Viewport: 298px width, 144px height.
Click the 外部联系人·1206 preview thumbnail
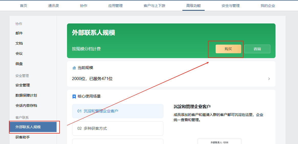pyautogui.click(x=219, y=141)
